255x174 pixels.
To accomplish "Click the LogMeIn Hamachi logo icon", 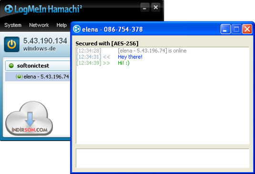I will [9, 9].
